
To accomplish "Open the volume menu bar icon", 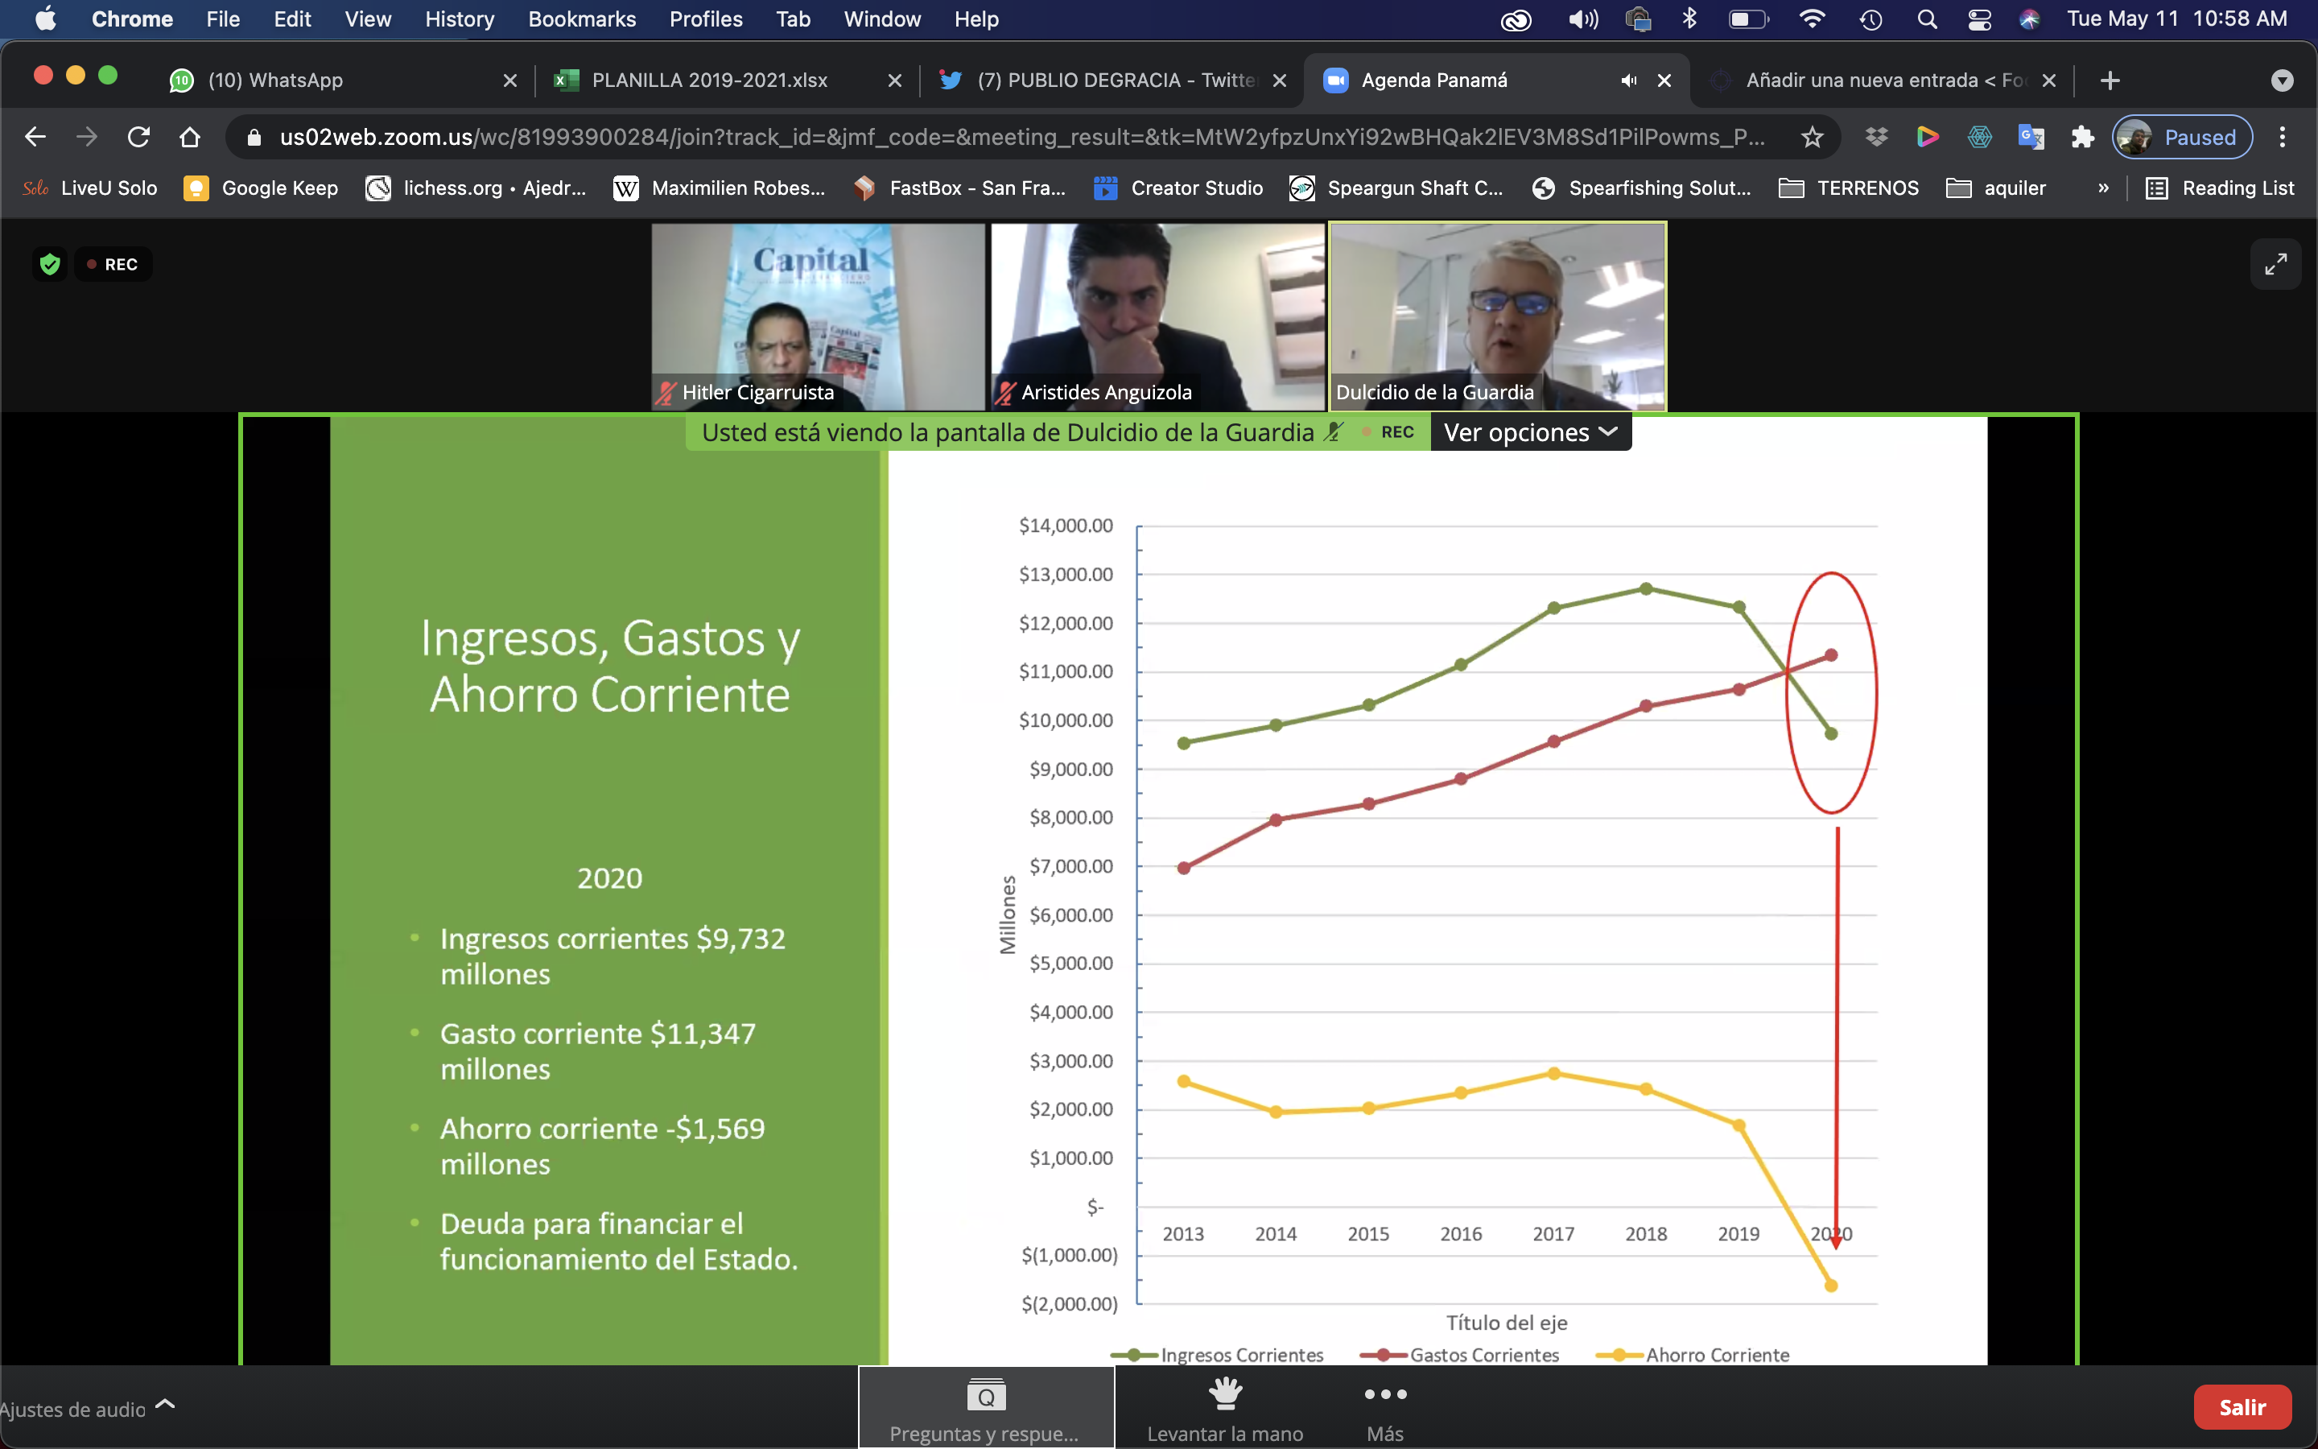I will pyautogui.click(x=1582, y=19).
